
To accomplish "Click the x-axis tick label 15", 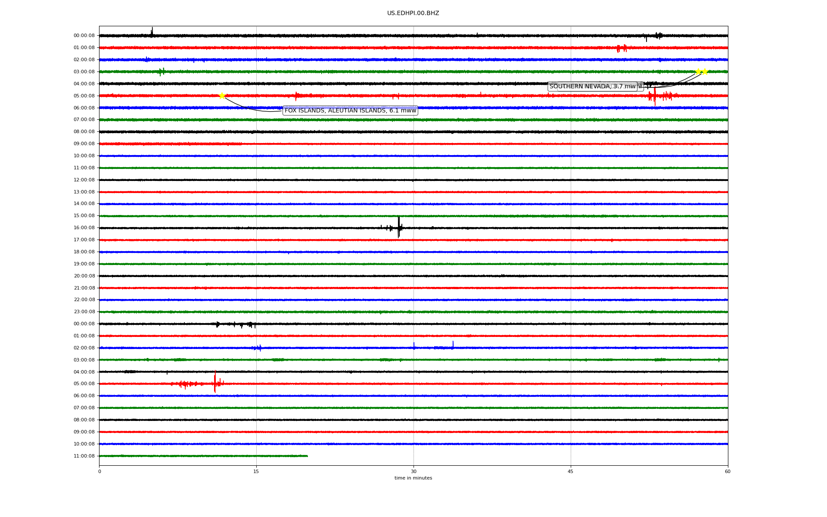I will click(x=256, y=471).
